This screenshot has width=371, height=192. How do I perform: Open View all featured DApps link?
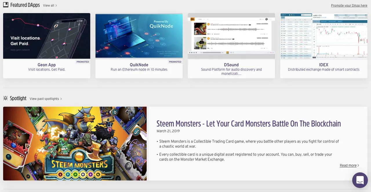point(50,6)
